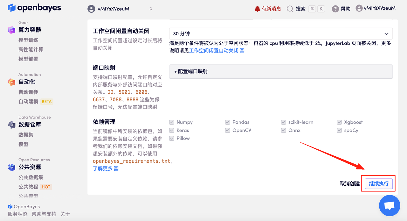Go to 自动建模 BETA
This screenshot has width=407, height=221.
point(35,102)
